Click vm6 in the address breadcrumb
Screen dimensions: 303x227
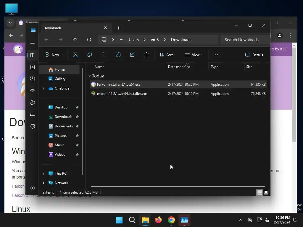click(154, 40)
